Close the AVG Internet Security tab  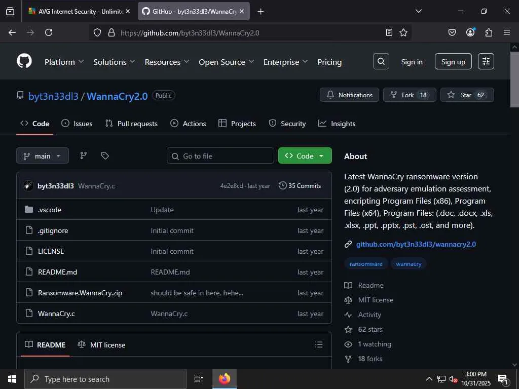[x=128, y=11]
